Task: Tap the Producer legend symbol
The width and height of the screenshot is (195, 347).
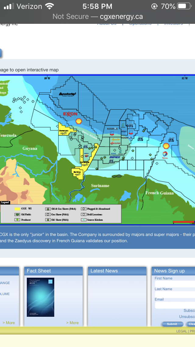Action: [17, 220]
